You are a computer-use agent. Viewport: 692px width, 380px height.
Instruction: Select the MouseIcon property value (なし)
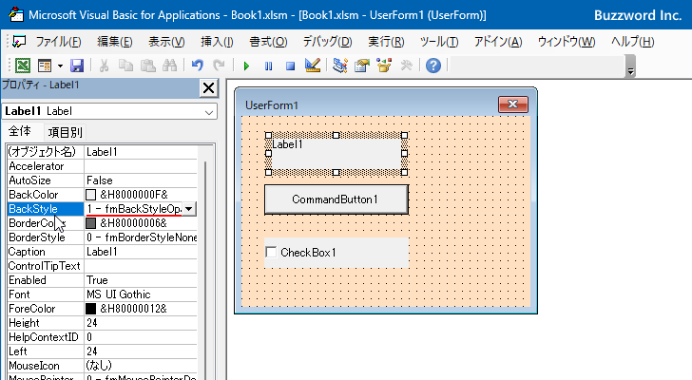coord(141,366)
